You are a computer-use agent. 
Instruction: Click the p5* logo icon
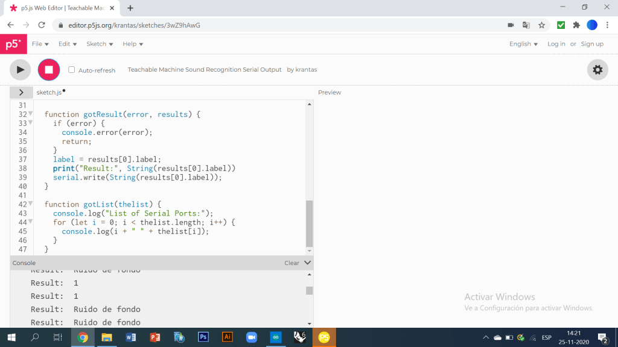click(x=13, y=44)
